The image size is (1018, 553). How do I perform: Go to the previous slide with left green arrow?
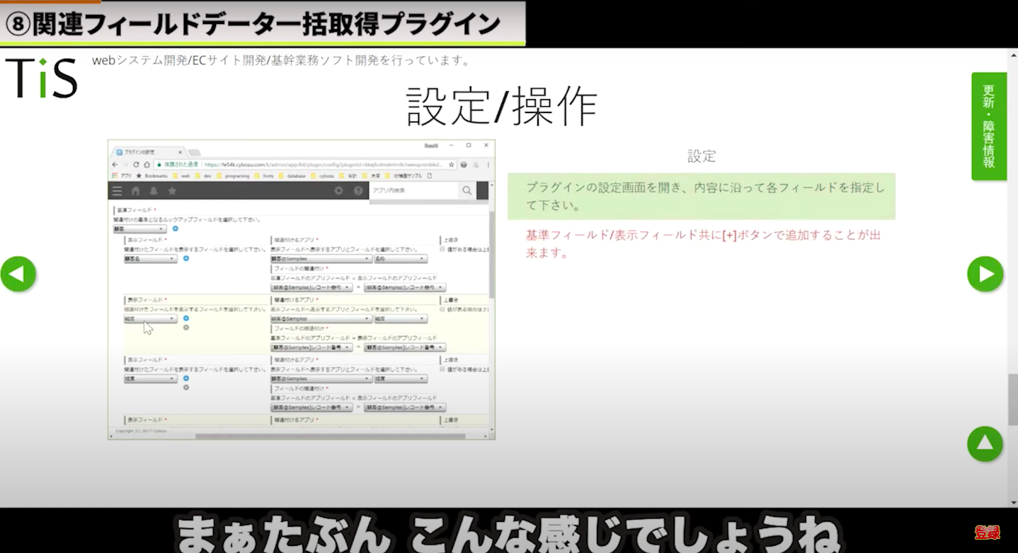pyautogui.click(x=18, y=274)
